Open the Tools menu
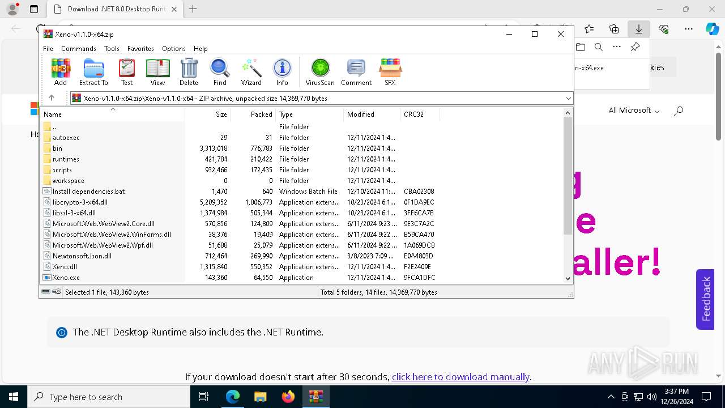The image size is (725, 408). 112,49
